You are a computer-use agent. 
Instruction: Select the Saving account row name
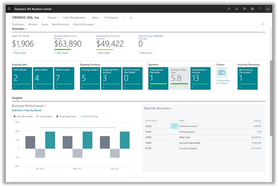[187, 132]
